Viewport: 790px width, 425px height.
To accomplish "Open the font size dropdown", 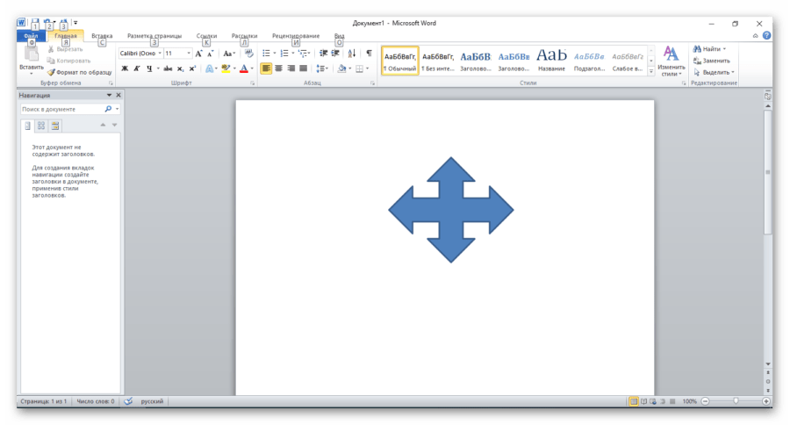I will (177, 54).
